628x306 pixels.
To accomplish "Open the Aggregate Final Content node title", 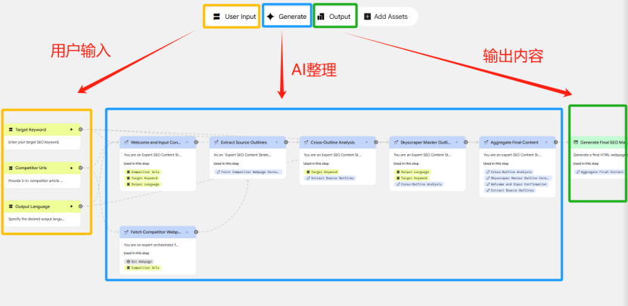I will (515, 142).
